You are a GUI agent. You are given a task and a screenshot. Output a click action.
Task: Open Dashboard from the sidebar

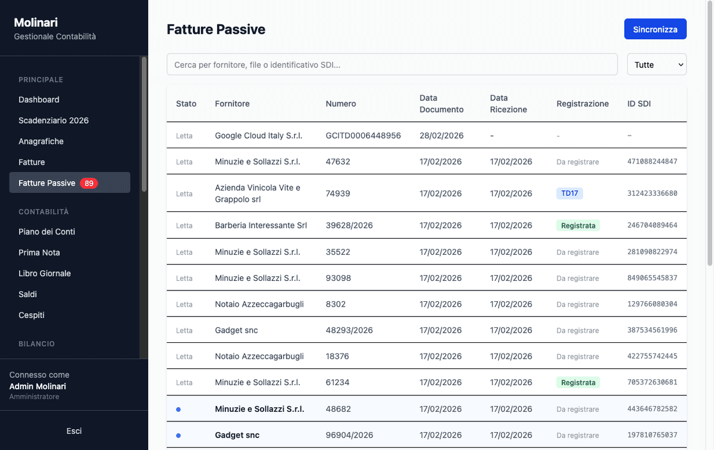click(x=39, y=99)
